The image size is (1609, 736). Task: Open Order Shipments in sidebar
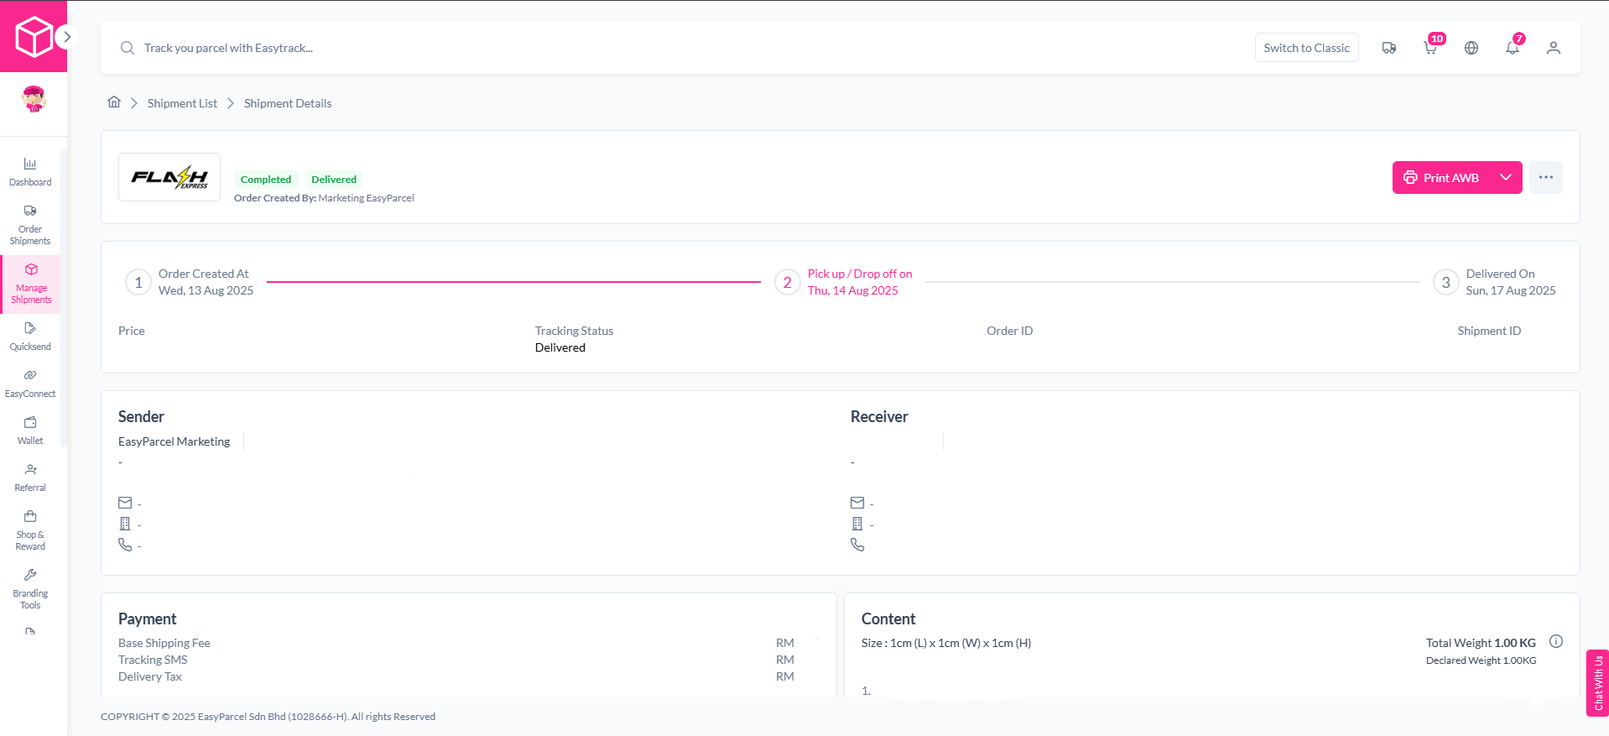(30, 223)
